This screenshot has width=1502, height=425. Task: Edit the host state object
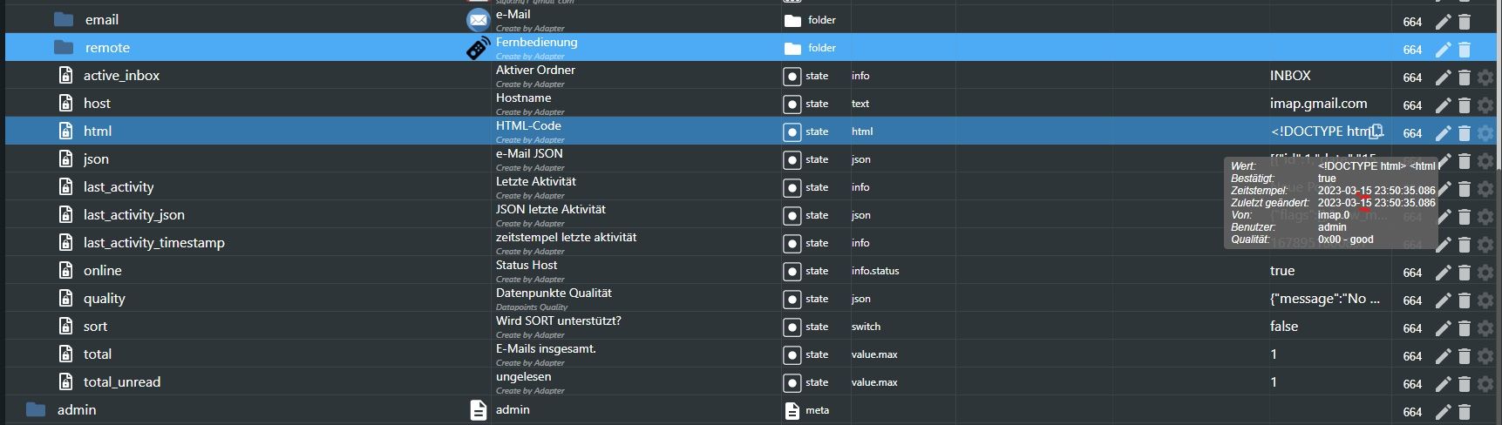(x=1444, y=105)
